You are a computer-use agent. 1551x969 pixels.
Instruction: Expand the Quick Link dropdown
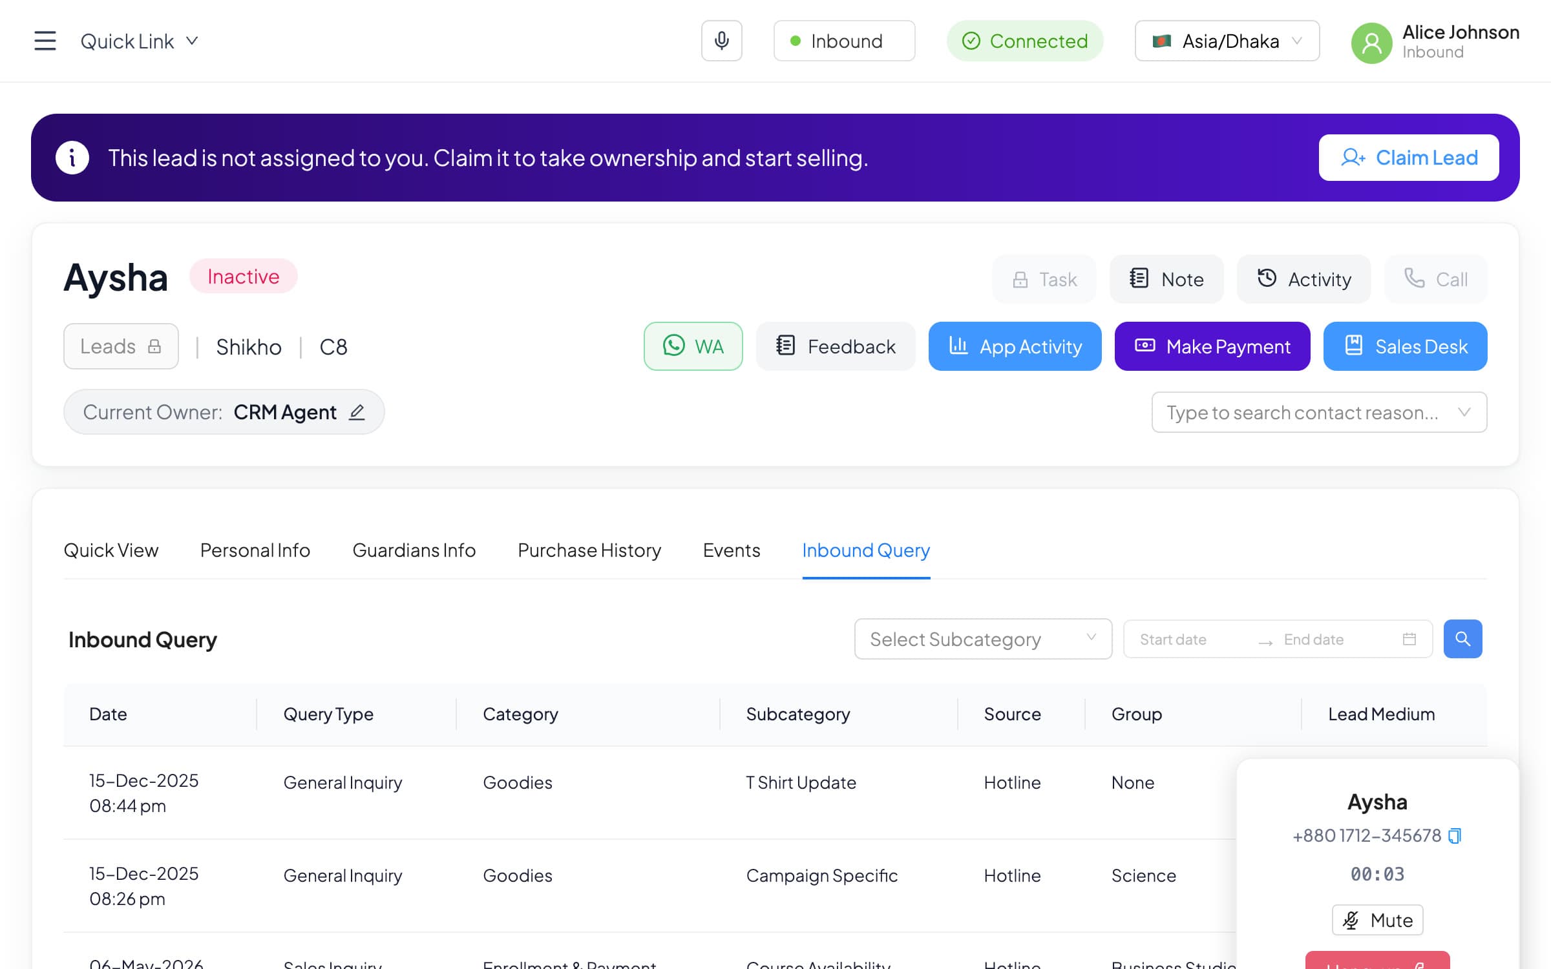click(x=139, y=41)
